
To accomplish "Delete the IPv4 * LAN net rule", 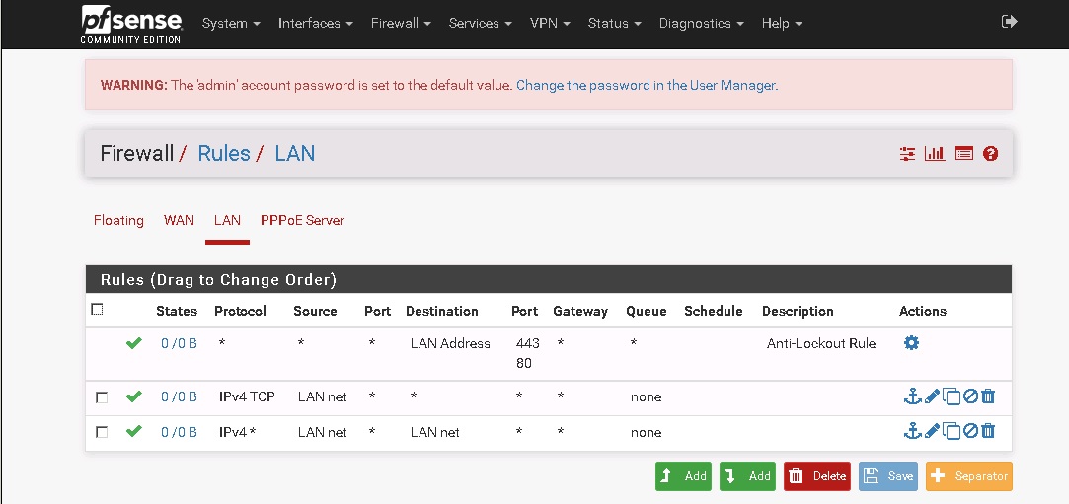I will tap(988, 432).
